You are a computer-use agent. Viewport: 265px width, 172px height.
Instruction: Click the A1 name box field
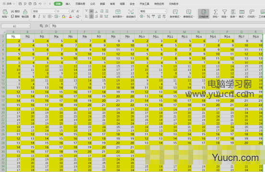click(16, 26)
